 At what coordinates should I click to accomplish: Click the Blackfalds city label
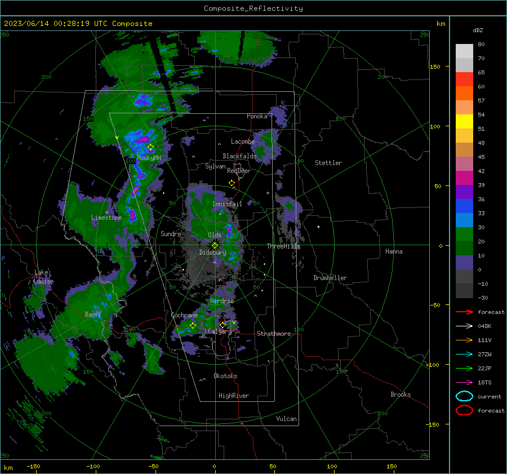pyautogui.click(x=239, y=156)
